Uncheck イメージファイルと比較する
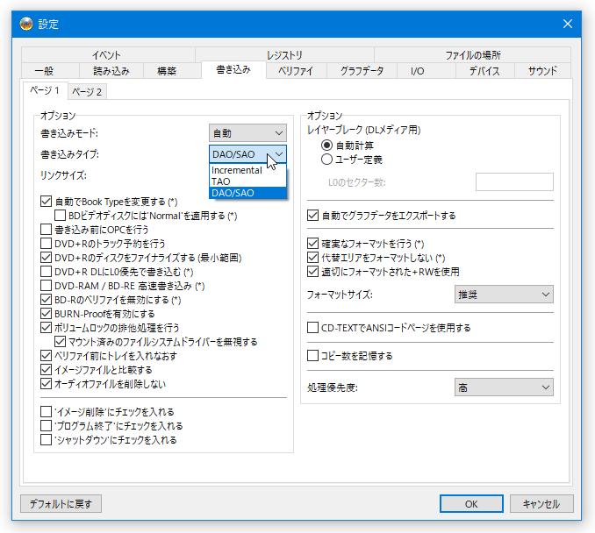595x533 pixels. point(46,370)
